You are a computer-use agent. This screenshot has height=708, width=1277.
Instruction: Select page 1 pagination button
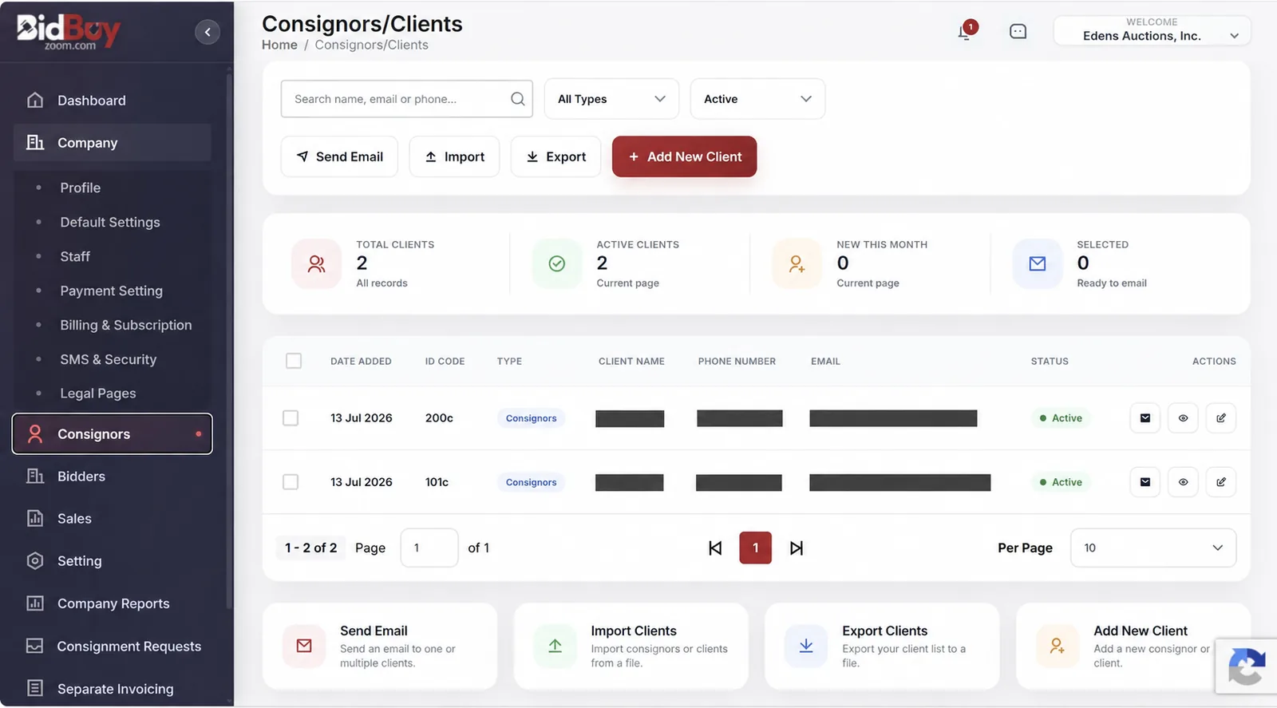click(x=755, y=548)
